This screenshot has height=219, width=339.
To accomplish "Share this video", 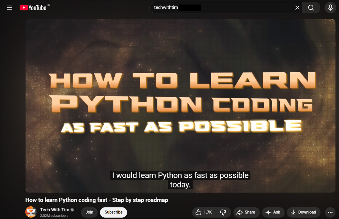I will (246, 212).
